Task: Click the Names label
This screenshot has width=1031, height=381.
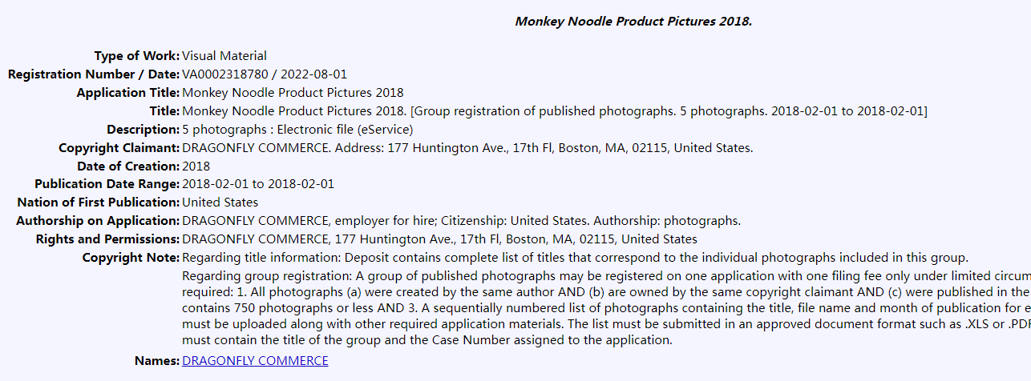Action: click(x=156, y=361)
